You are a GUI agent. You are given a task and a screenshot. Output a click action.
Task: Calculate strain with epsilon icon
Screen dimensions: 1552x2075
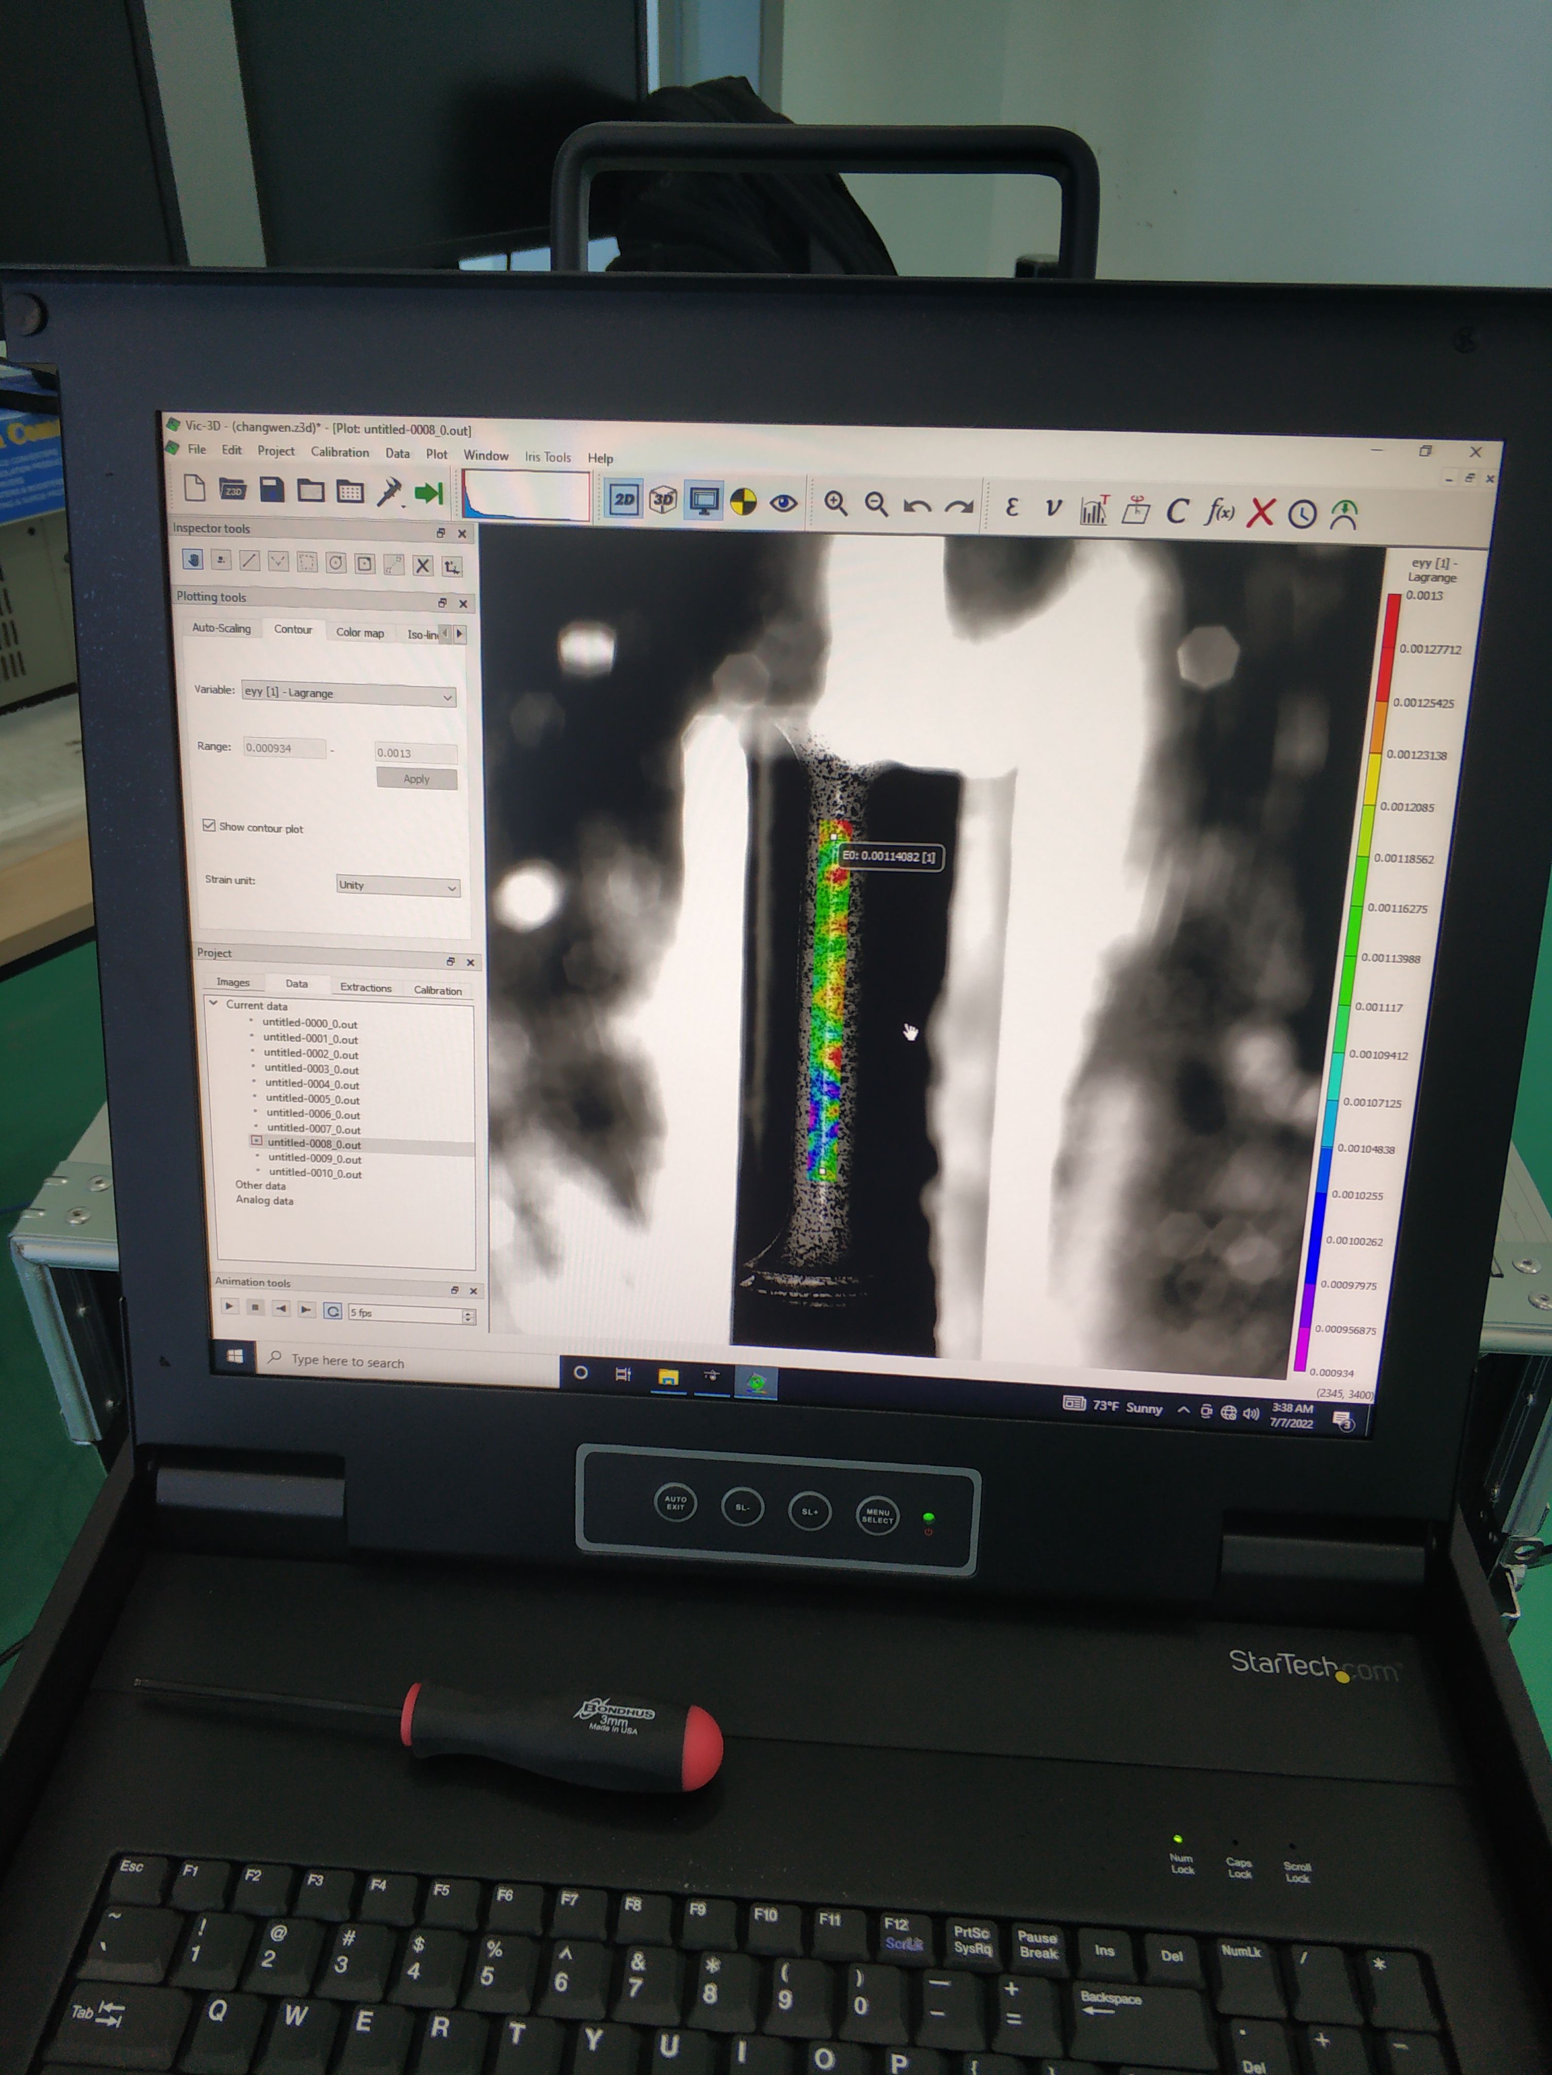[1012, 507]
